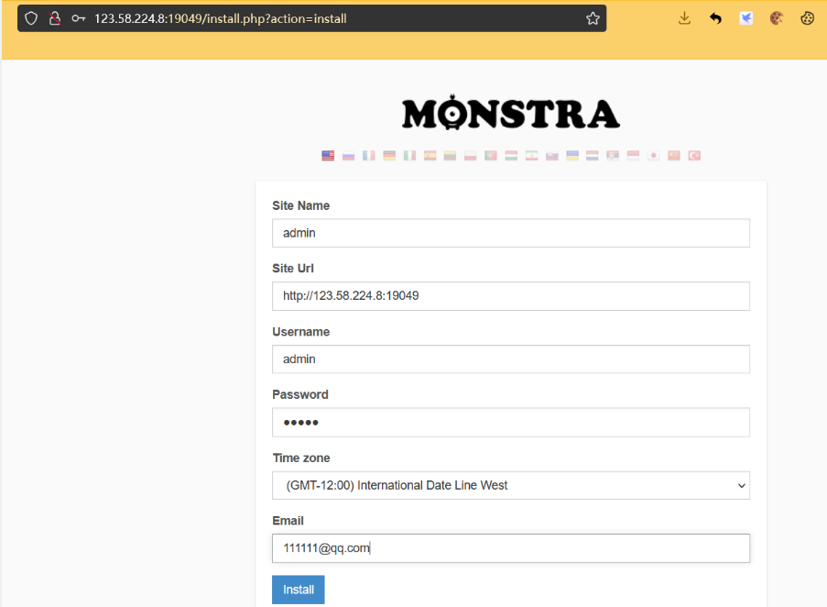Click the Email label
This screenshot has width=827, height=607.
(x=288, y=521)
